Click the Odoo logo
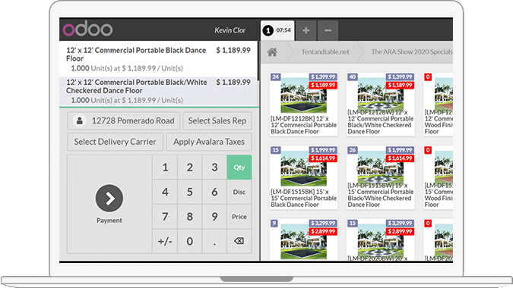Viewport: 513px width, 288px height. (x=87, y=29)
